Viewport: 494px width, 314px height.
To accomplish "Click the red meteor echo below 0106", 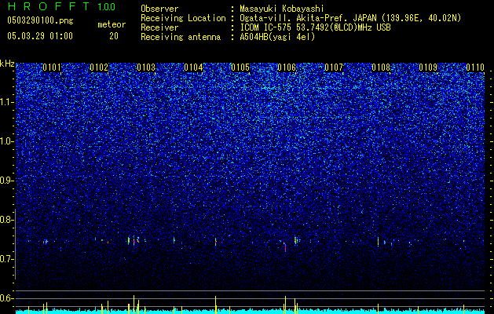I will point(285,247).
